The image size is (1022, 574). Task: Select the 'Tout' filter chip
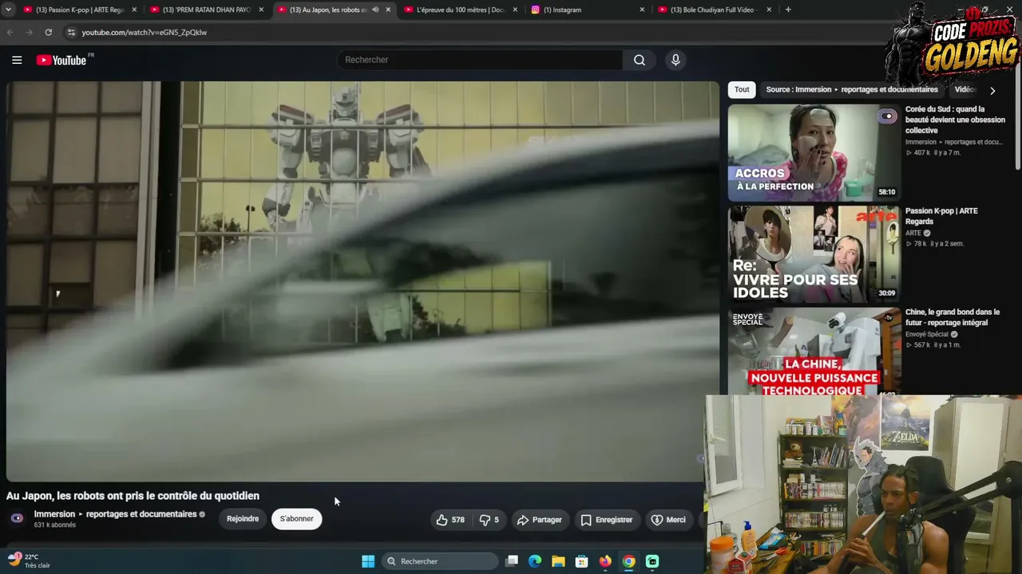tap(742, 90)
